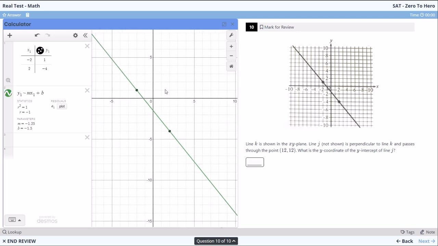Viewport: 438px width, 246px height.
Task: Expand keypad options arrow
Action: pyautogui.click(x=20, y=220)
